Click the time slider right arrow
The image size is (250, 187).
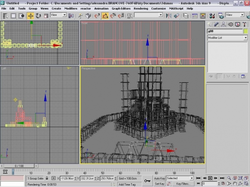(36, 166)
